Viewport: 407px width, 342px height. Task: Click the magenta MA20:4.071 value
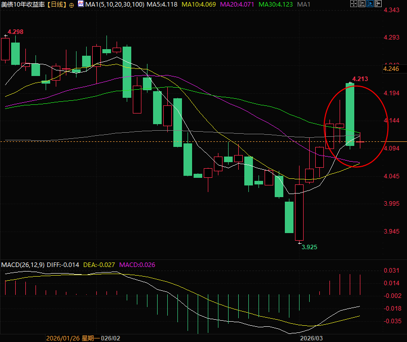coord(237,5)
